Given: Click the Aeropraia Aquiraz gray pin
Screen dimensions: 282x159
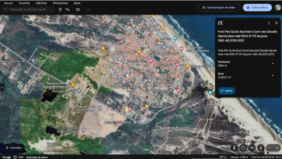Looking at the screenshot, I should [79, 91].
